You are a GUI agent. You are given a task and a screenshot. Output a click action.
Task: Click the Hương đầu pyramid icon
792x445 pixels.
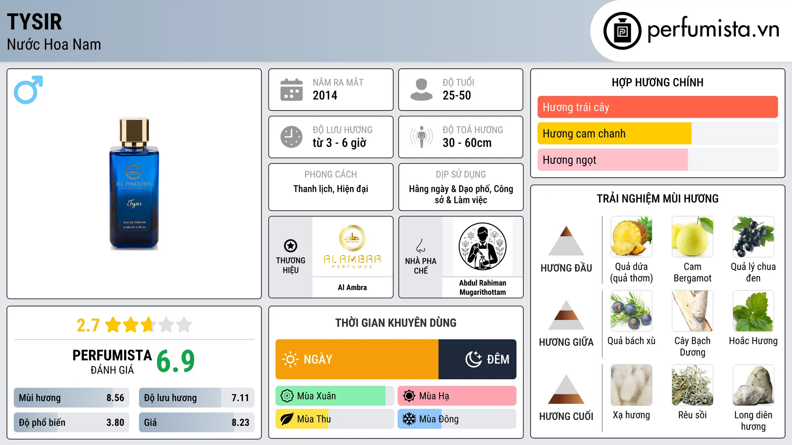pyautogui.click(x=566, y=241)
